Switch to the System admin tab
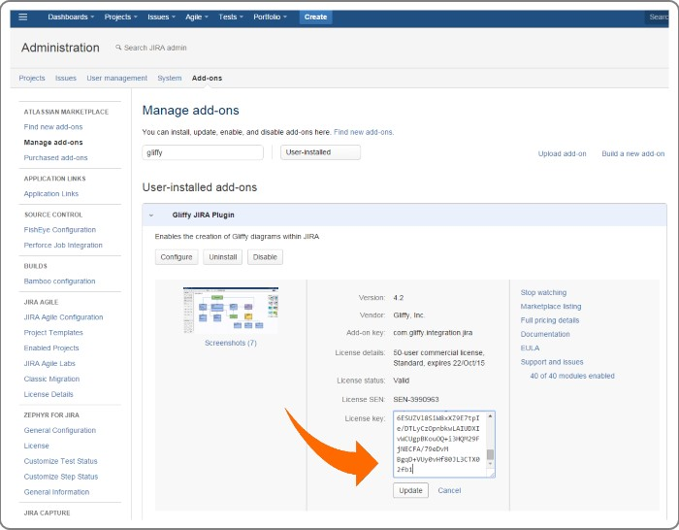The width and height of the screenshot is (679, 530). (x=170, y=78)
